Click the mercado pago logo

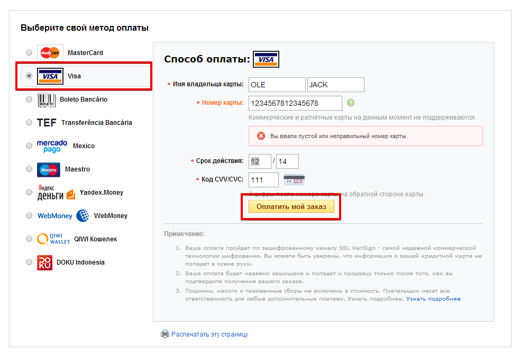click(x=52, y=146)
